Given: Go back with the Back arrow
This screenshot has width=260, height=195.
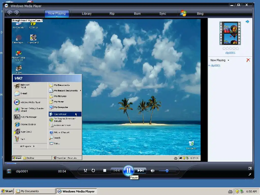Looking at the screenshot, I should click(10, 13).
